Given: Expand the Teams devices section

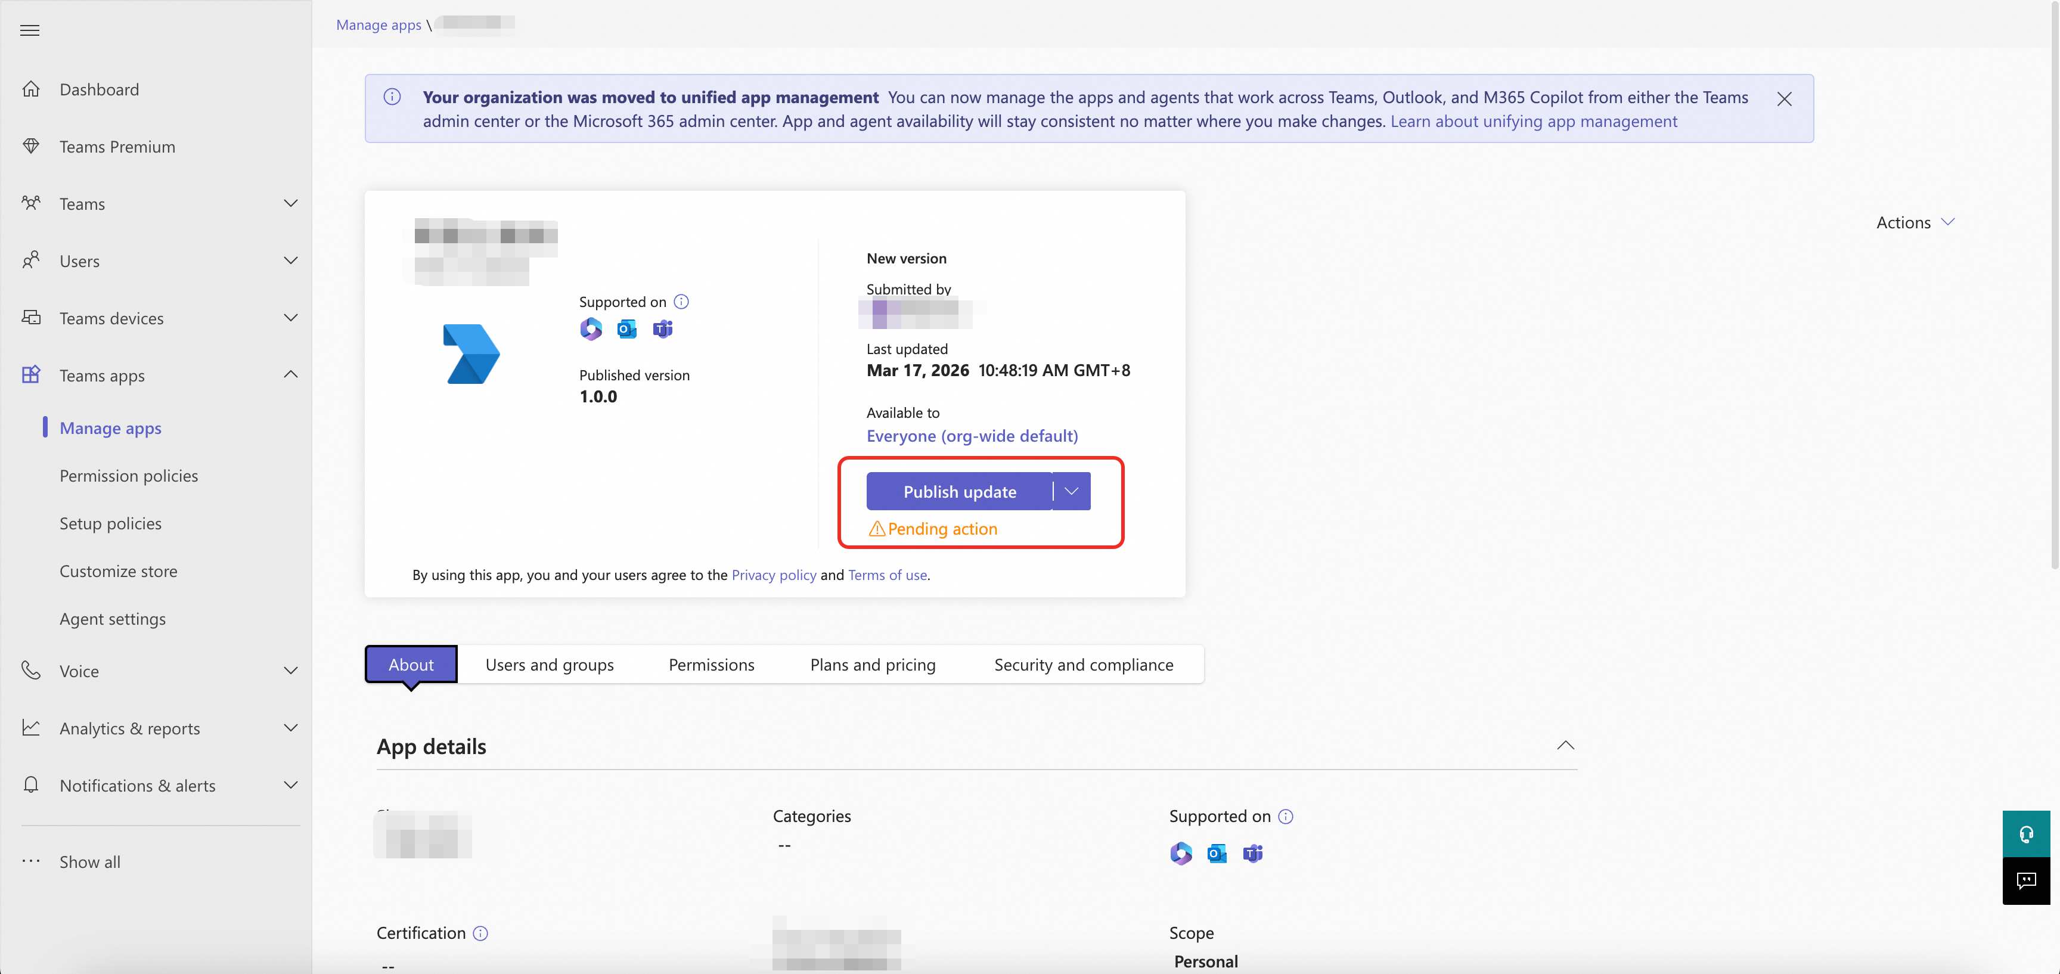Looking at the screenshot, I should [x=291, y=318].
